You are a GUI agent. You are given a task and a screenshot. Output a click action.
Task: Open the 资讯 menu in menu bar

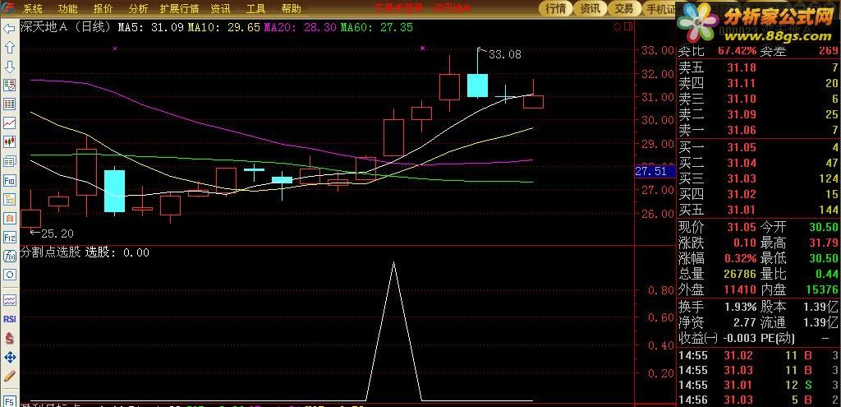tap(220, 8)
